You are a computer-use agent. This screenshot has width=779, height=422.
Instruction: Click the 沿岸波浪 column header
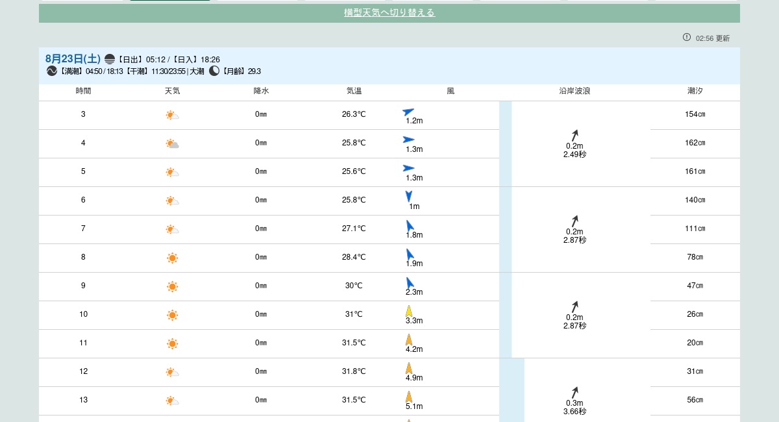[x=575, y=92]
